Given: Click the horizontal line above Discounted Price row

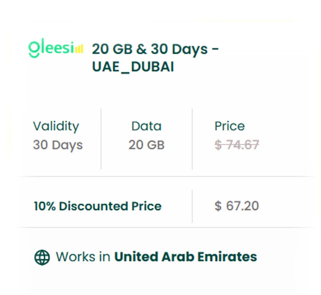Looking at the screenshot, I should [x=166, y=177].
